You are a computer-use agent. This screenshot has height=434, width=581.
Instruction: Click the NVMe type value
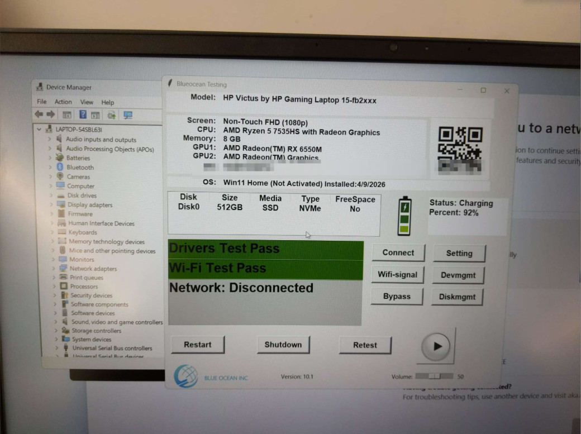tap(310, 208)
